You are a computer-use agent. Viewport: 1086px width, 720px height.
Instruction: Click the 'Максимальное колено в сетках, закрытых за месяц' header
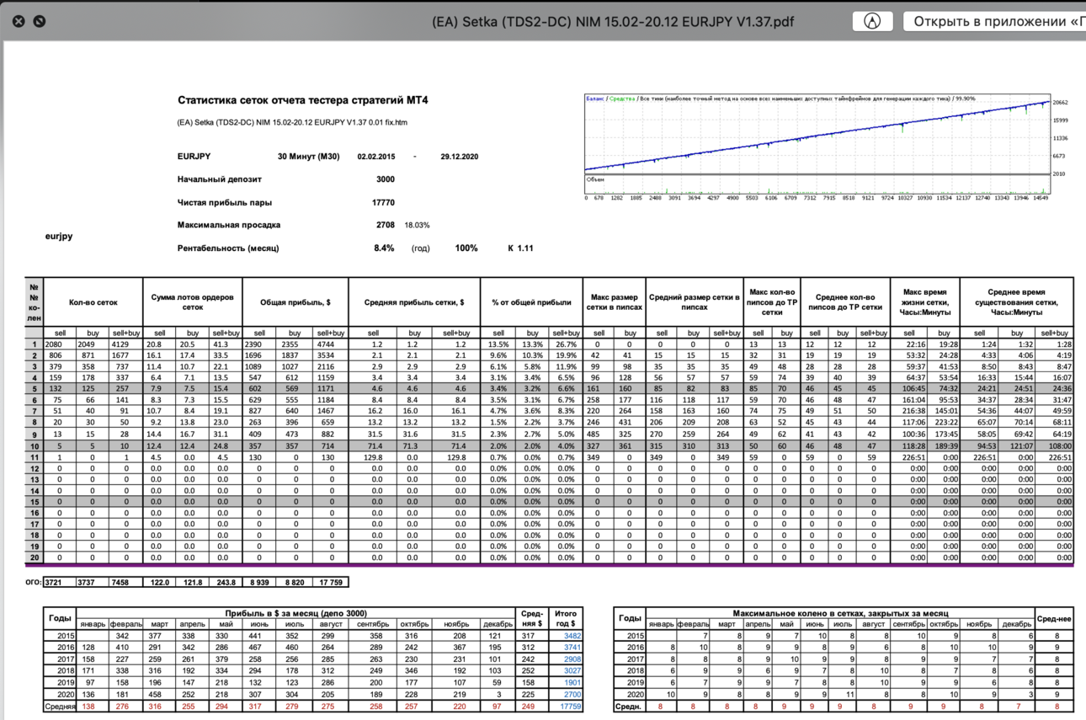click(x=840, y=613)
